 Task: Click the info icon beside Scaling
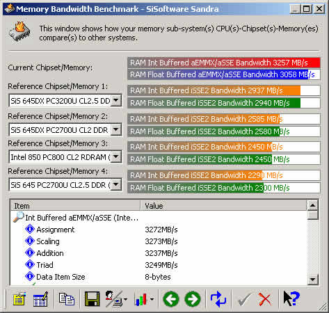tap(30, 241)
